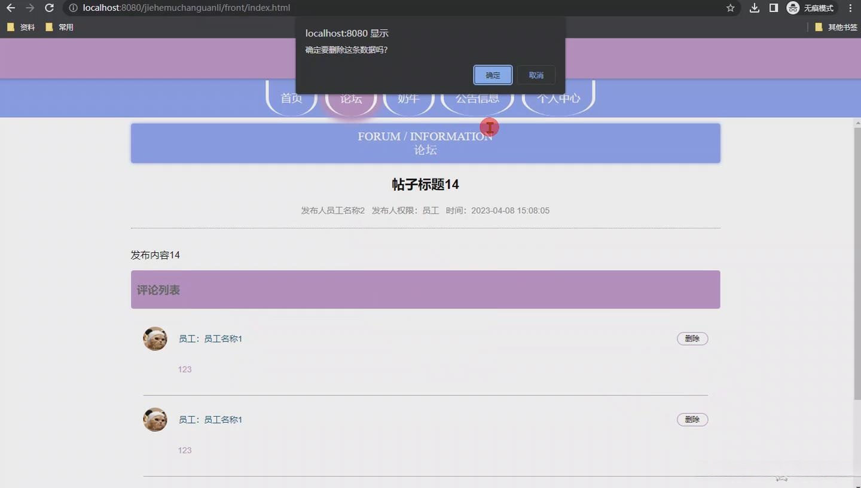
Task: Click the 无痕模式 incognito indicator
Action: (816, 8)
